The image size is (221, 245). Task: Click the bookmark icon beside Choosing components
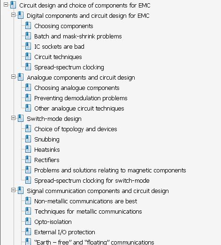pyautogui.click(x=28, y=26)
